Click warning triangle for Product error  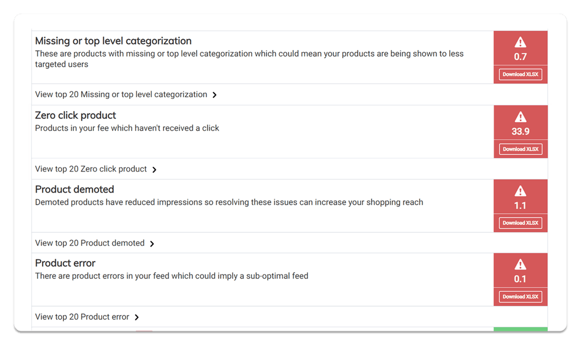click(x=520, y=265)
